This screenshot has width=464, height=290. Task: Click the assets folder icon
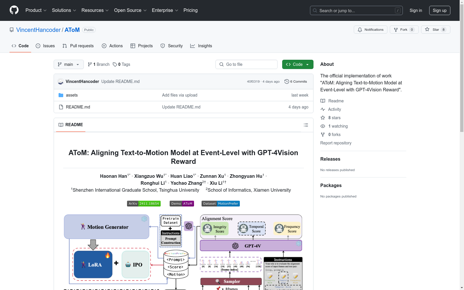61,95
